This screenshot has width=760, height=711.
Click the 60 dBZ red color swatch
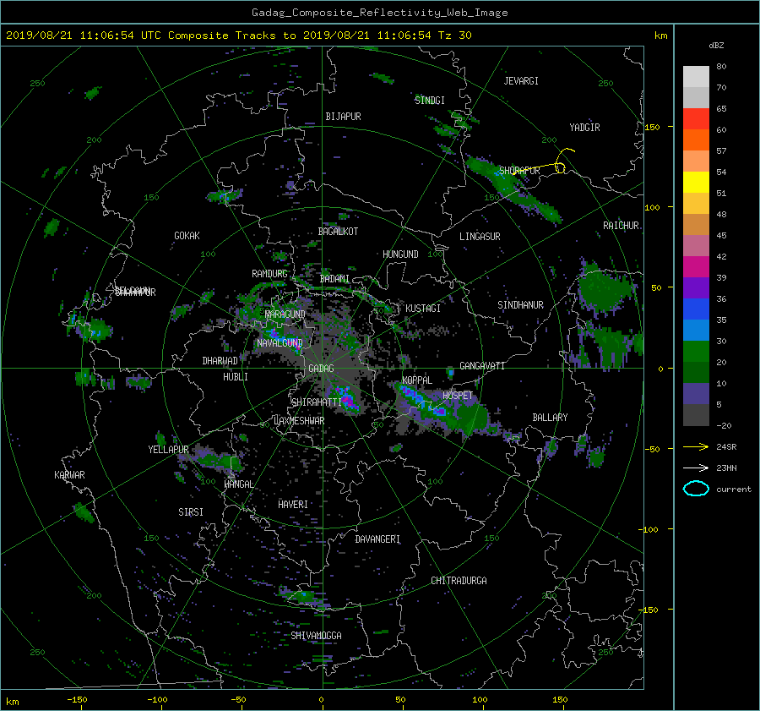point(696,119)
